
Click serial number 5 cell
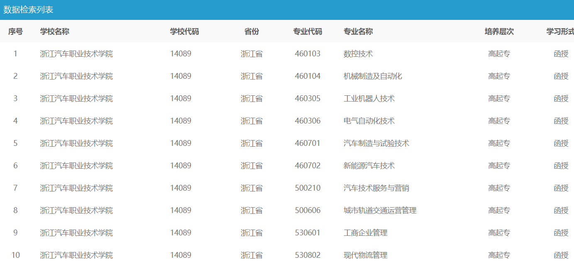[x=15, y=143]
